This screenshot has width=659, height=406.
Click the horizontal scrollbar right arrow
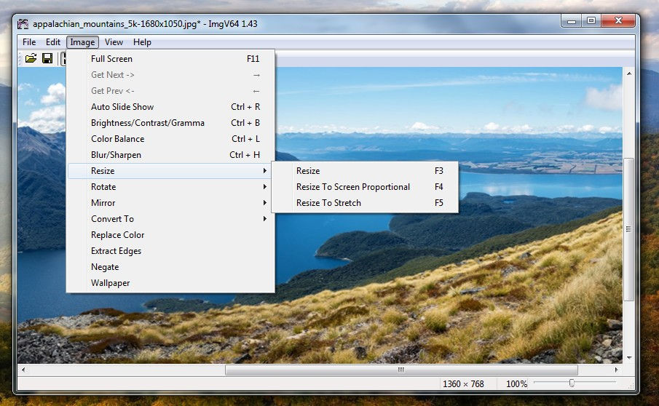tap(616, 370)
